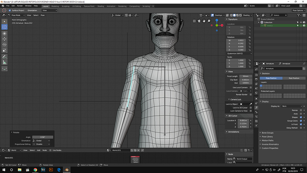Open File Explorer from taskbar
307x173 pixels.
(20, 170)
